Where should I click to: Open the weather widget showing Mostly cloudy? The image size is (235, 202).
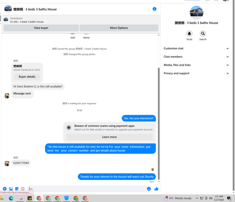coord(177,198)
